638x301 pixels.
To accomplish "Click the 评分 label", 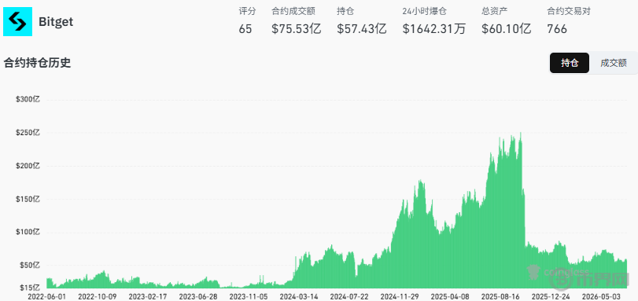I will (x=247, y=11).
